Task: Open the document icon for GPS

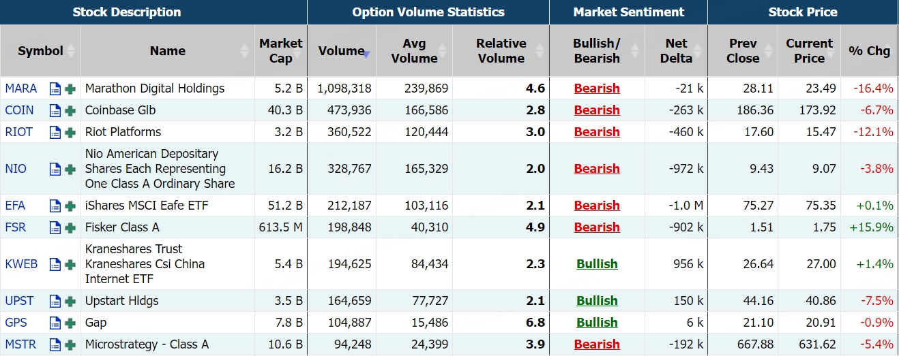Action: [55, 323]
